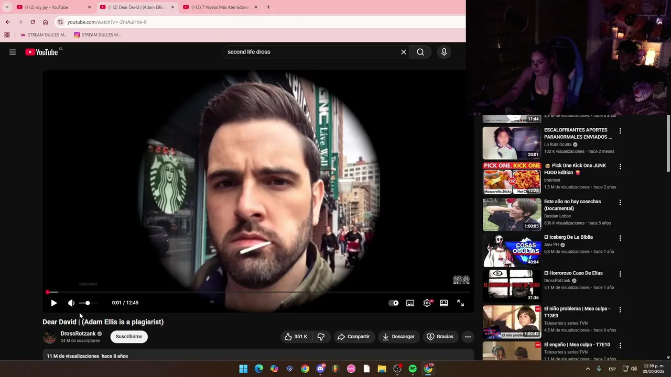Open Discord from the taskbar

tap(320, 369)
